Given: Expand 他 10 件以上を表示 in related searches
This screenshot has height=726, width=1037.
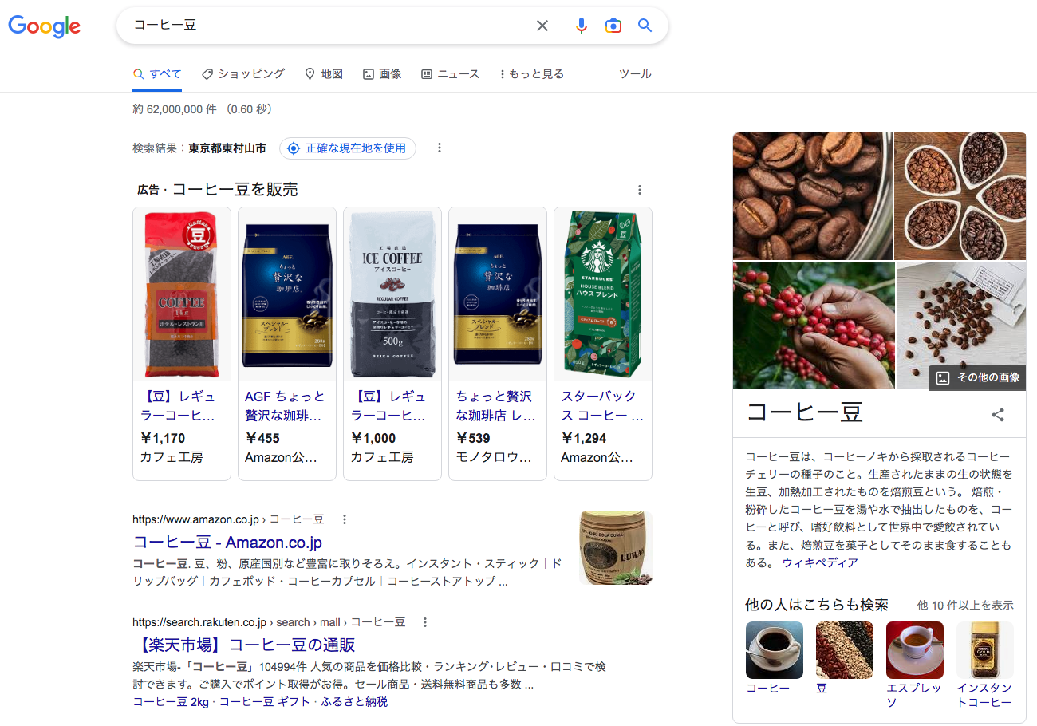Looking at the screenshot, I should 965,606.
